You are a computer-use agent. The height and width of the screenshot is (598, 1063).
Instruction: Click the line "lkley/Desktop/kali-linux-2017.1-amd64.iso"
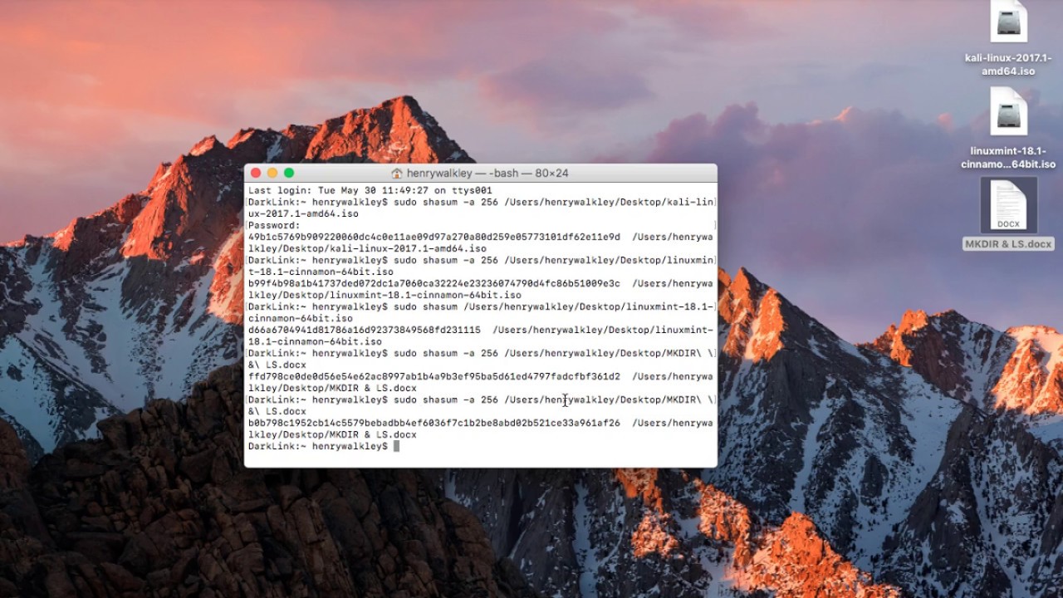click(x=367, y=248)
